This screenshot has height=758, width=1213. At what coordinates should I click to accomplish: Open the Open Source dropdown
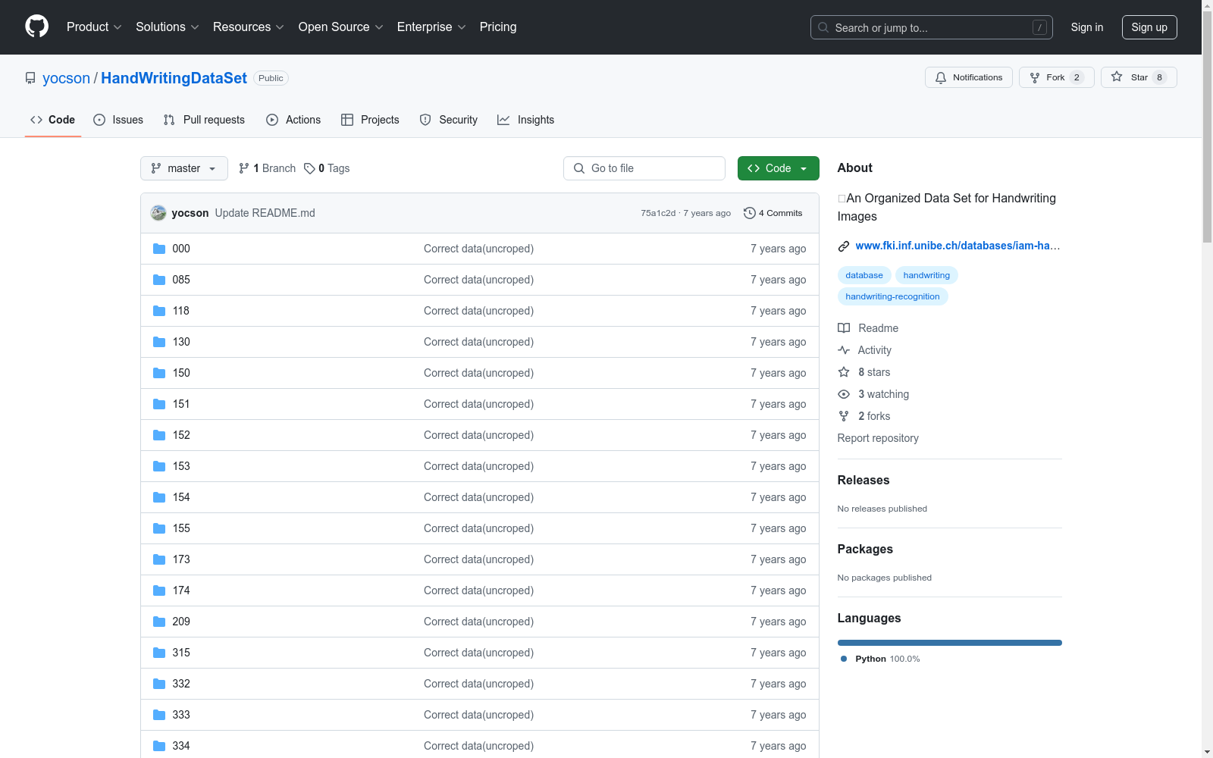341,27
